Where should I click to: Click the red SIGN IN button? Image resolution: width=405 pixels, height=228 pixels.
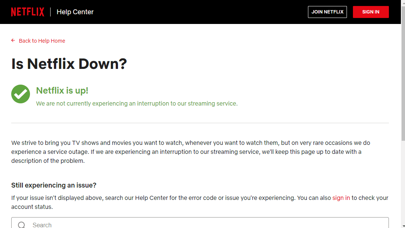[x=371, y=12]
